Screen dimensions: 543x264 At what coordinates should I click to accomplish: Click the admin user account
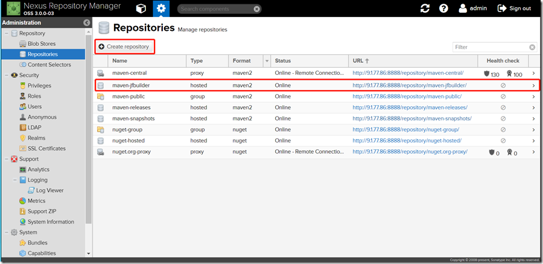(472, 8)
